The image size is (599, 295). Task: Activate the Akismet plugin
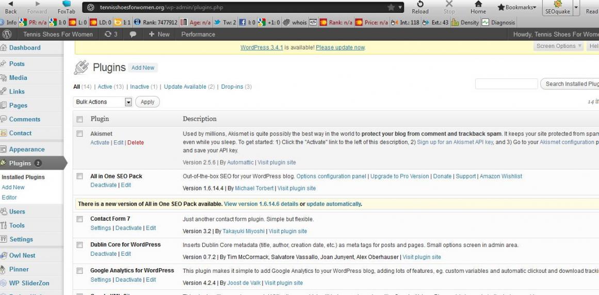pos(100,142)
